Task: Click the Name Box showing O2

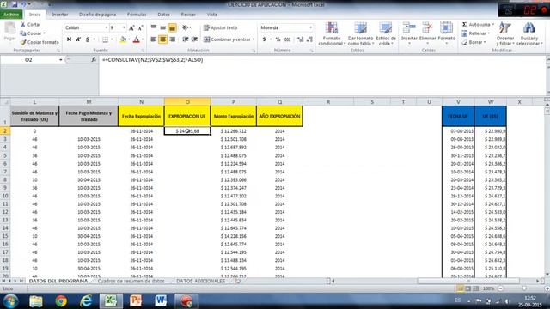Action: pos(28,60)
